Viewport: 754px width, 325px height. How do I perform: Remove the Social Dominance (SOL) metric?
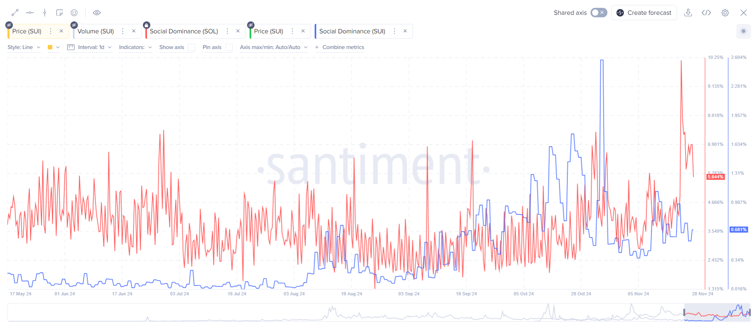238,31
